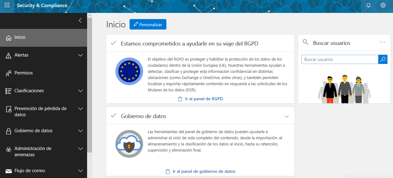
Task: Open the settings gear icon
Action: [383, 5]
